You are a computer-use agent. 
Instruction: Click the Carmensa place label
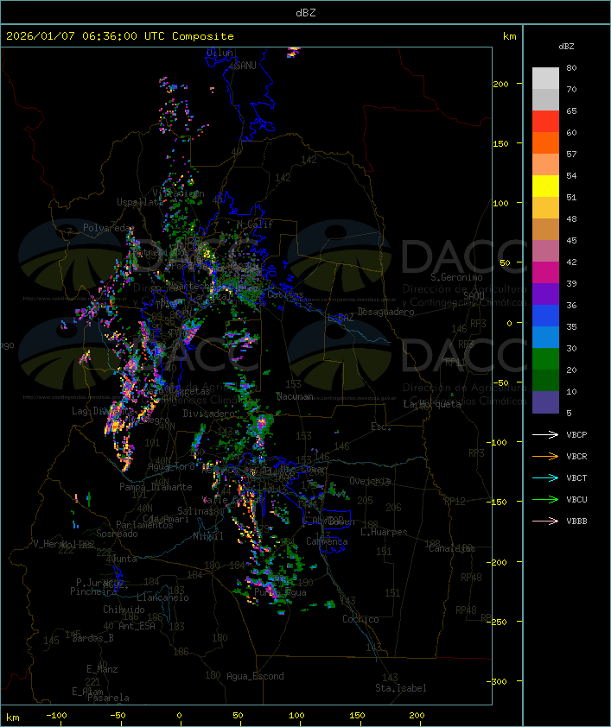(327, 541)
